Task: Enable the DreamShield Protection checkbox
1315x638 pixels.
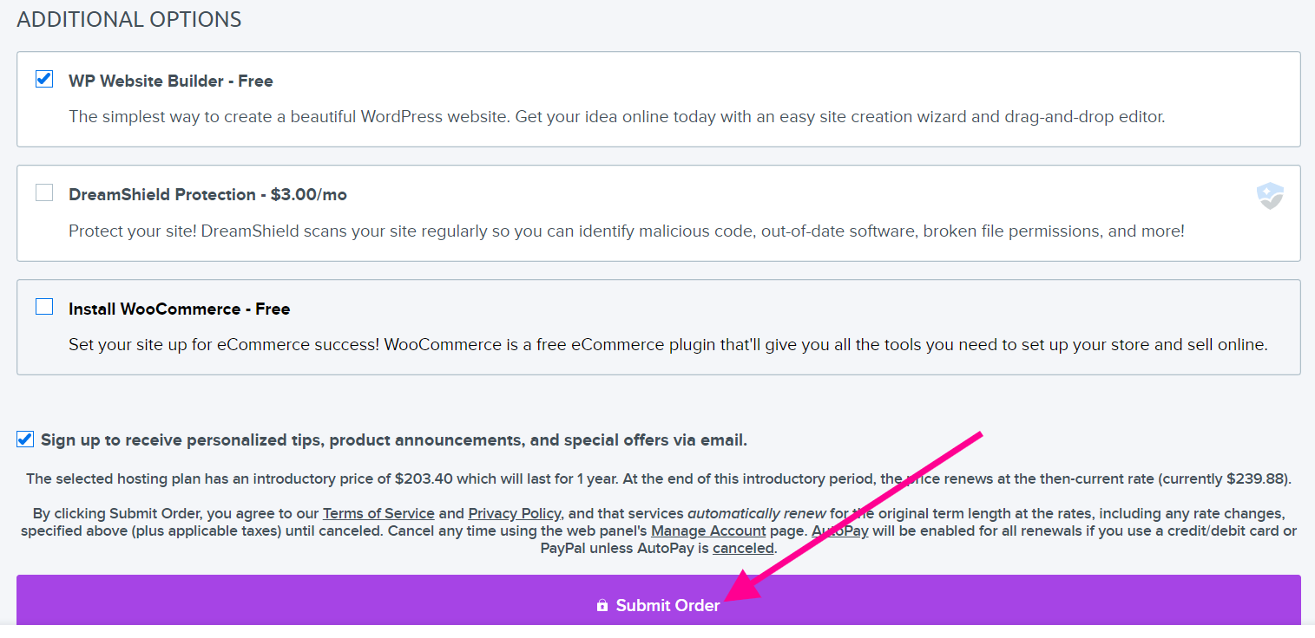Action: [x=44, y=192]
